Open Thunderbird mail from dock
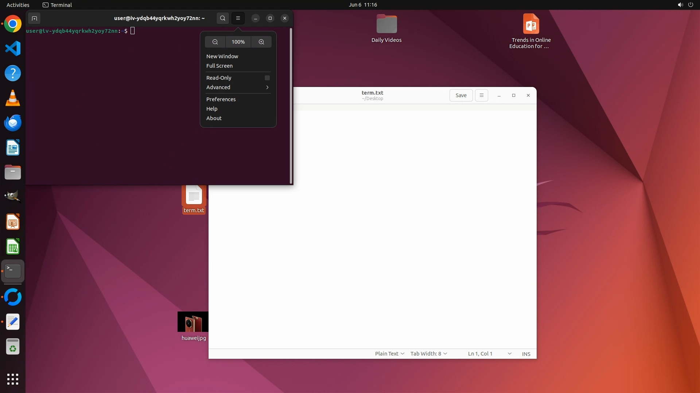 (x=13, y=123)
